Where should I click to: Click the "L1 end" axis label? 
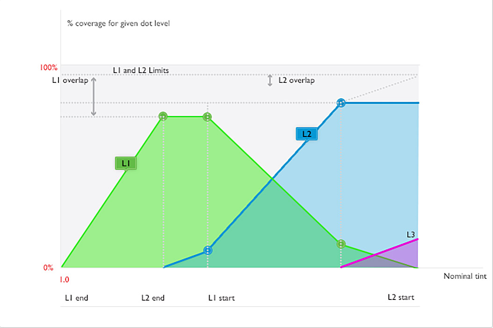pos(76,298)
